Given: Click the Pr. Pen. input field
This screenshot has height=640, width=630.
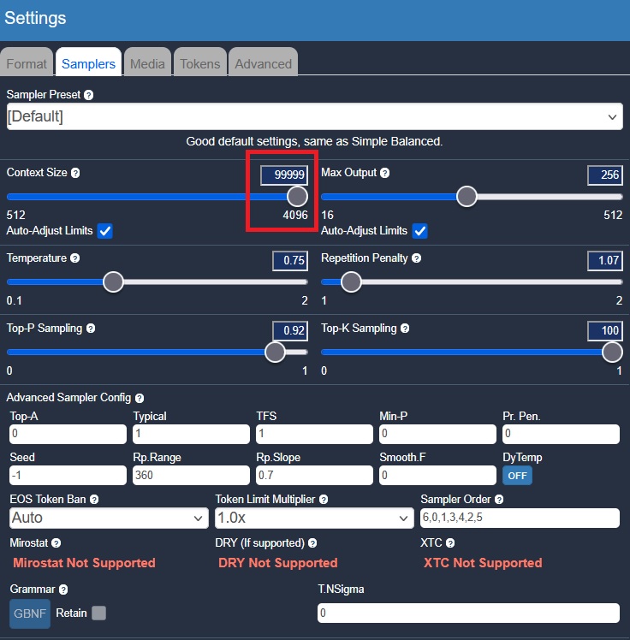Looking at the screenshot, I should coord(561,434).
